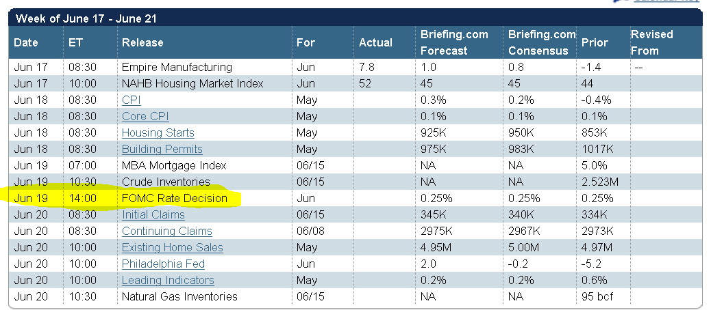The width and height of the screenshot is (711, 310).
Task: Click the ET time column header
Action: click(75, 42)
